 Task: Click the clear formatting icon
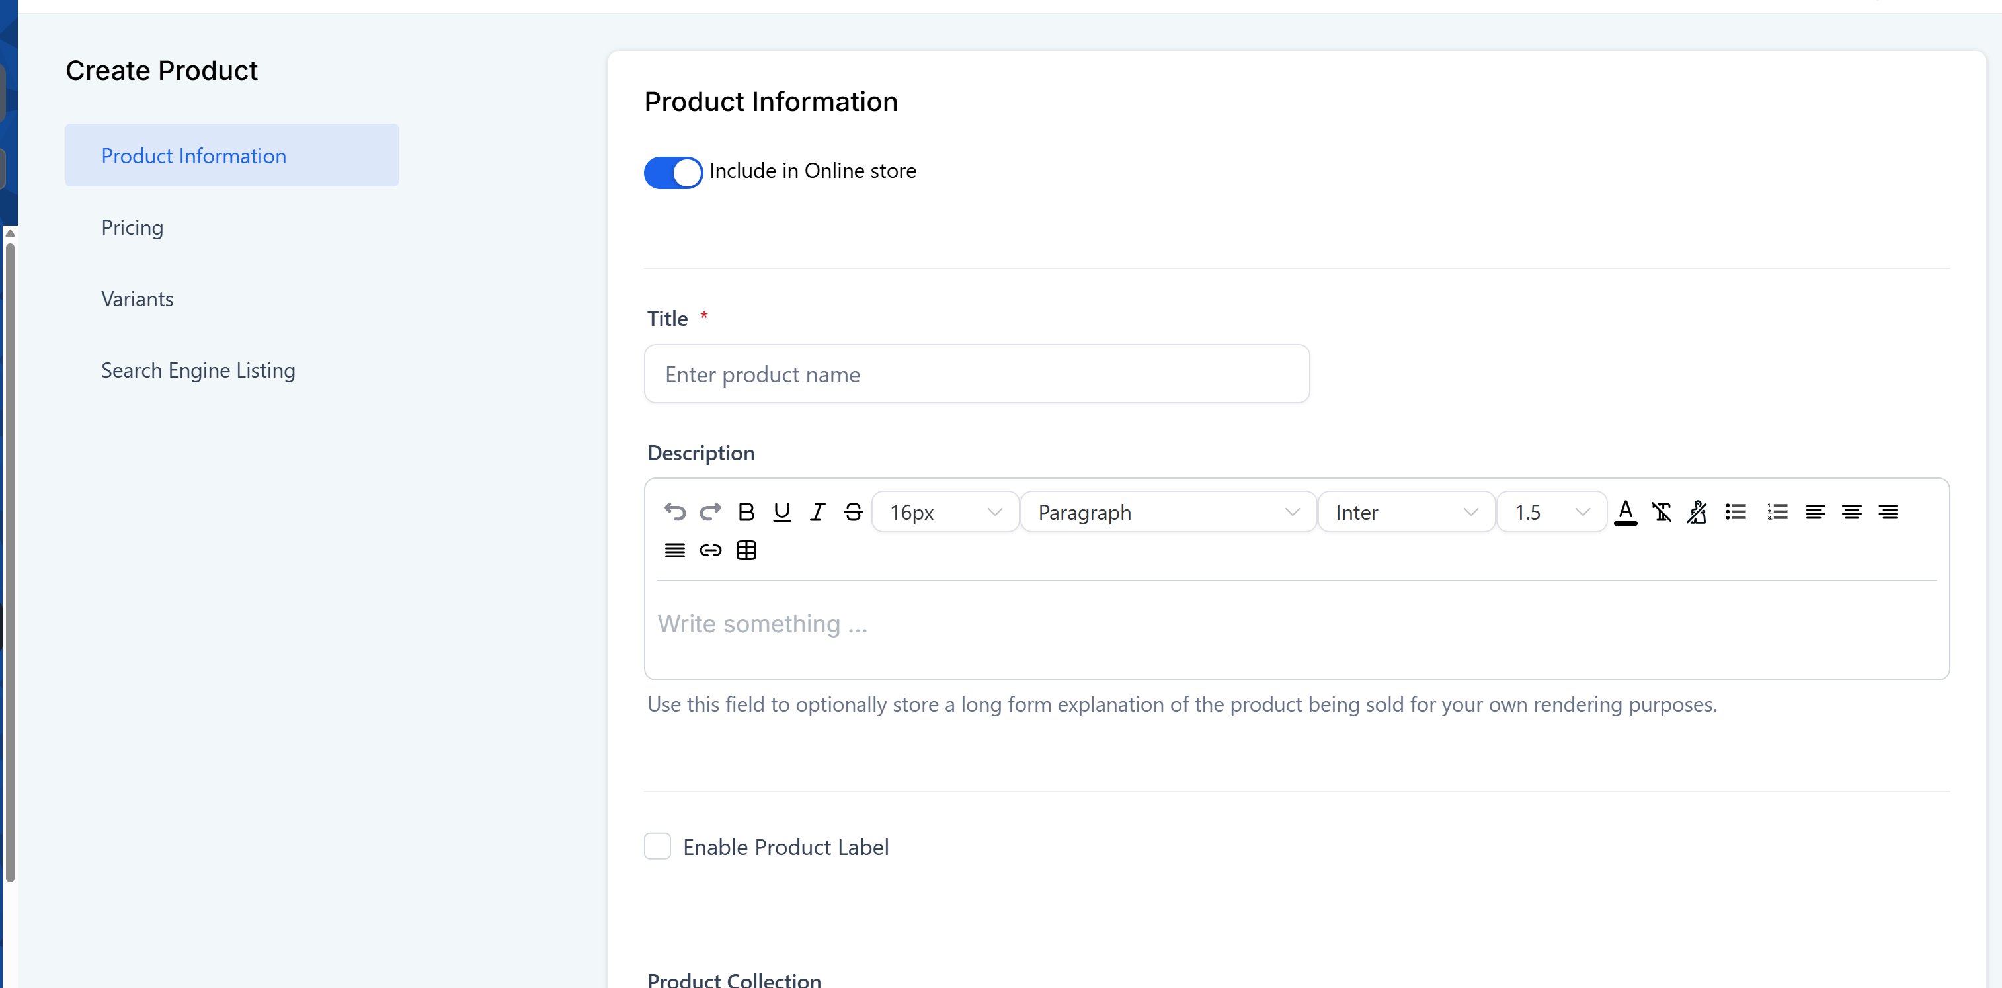point(1662,511)
